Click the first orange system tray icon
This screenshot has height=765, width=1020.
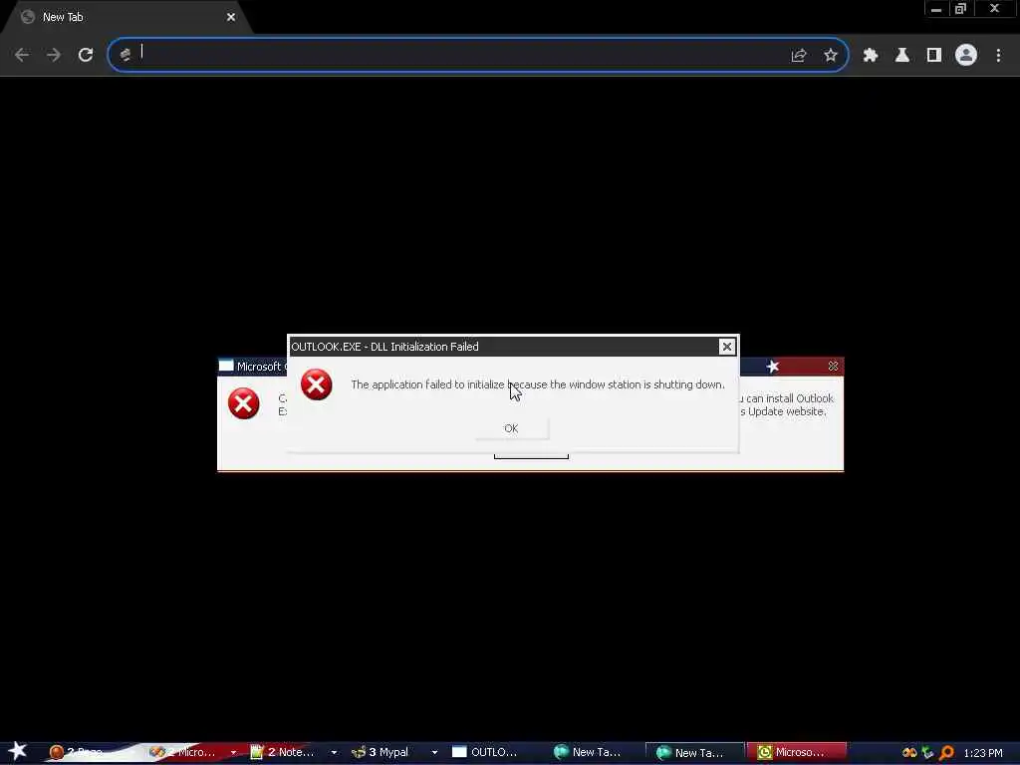pos(909,753)
